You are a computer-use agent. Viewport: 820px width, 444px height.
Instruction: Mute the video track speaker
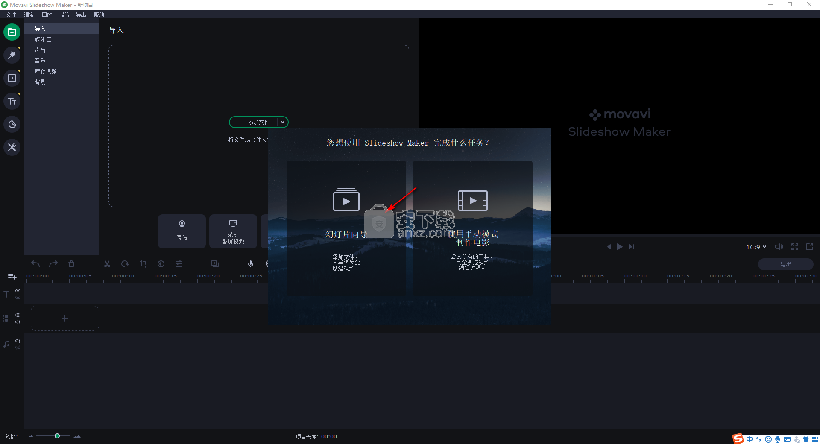18,322
